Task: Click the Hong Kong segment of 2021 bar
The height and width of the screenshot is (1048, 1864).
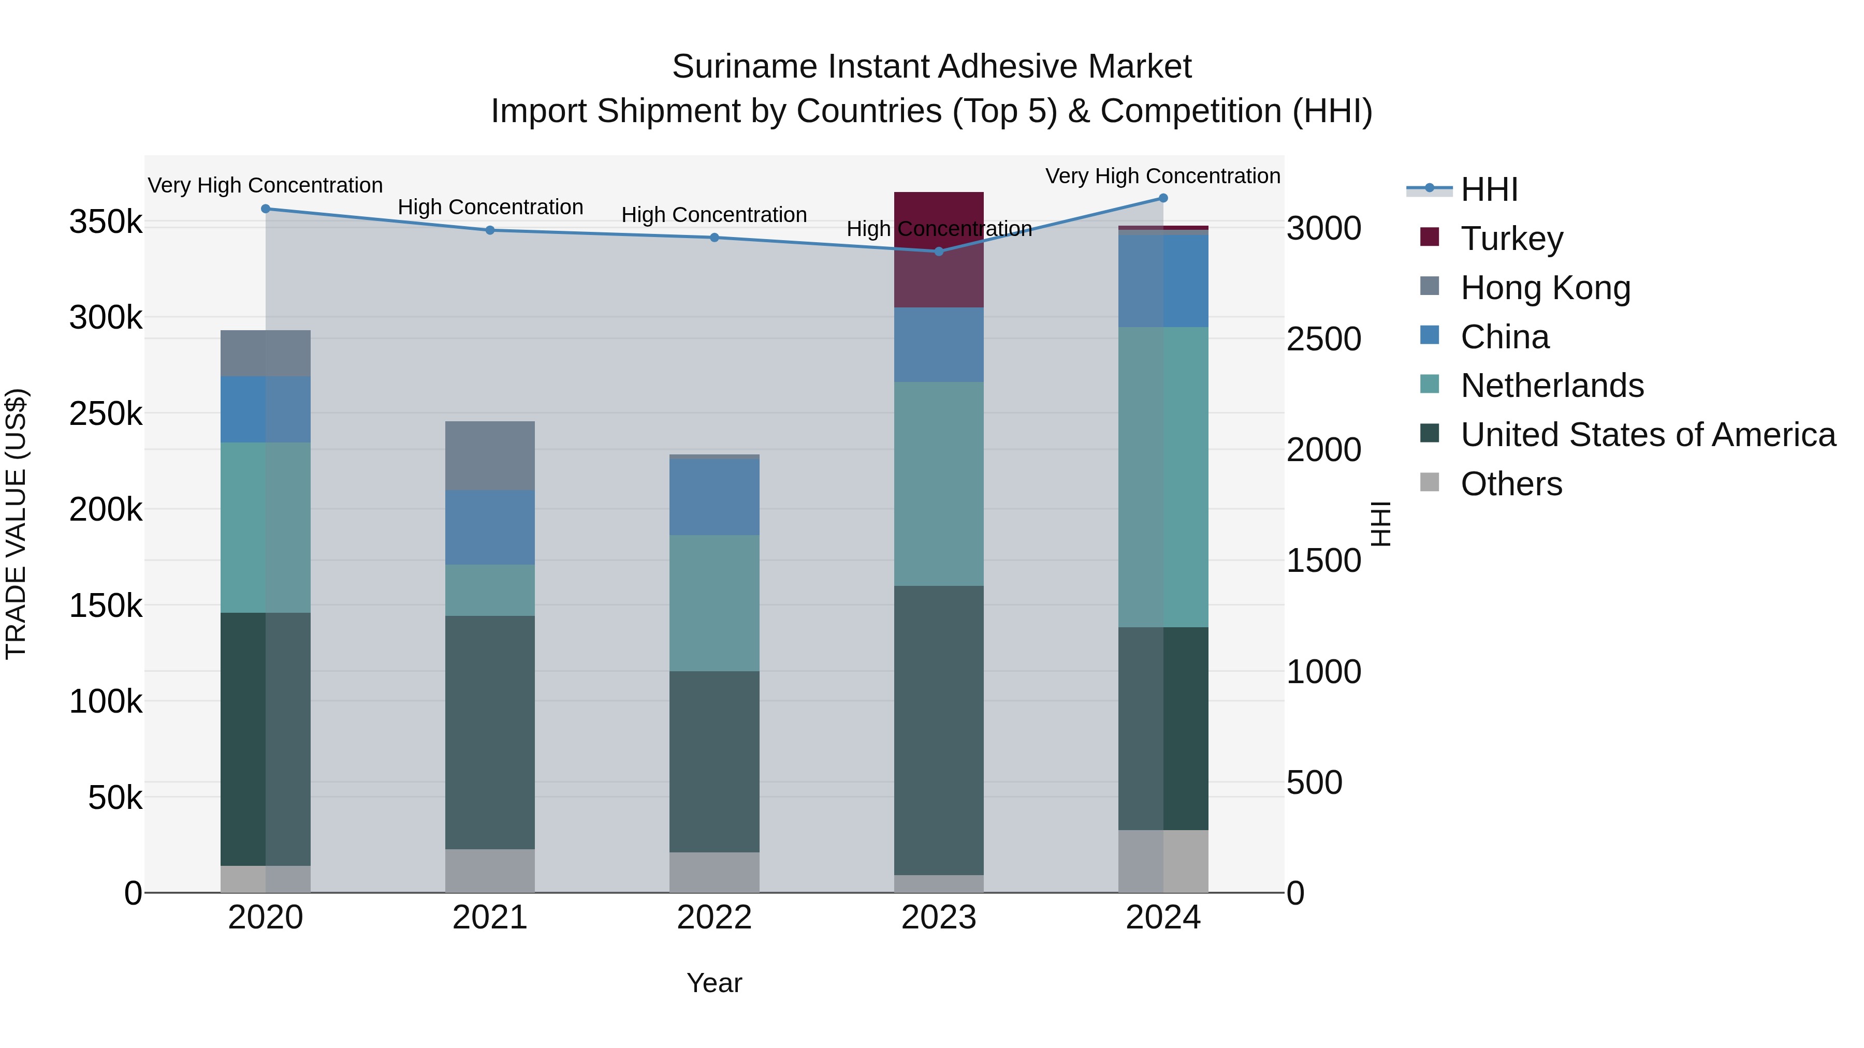Action: [x=490, y=455]
